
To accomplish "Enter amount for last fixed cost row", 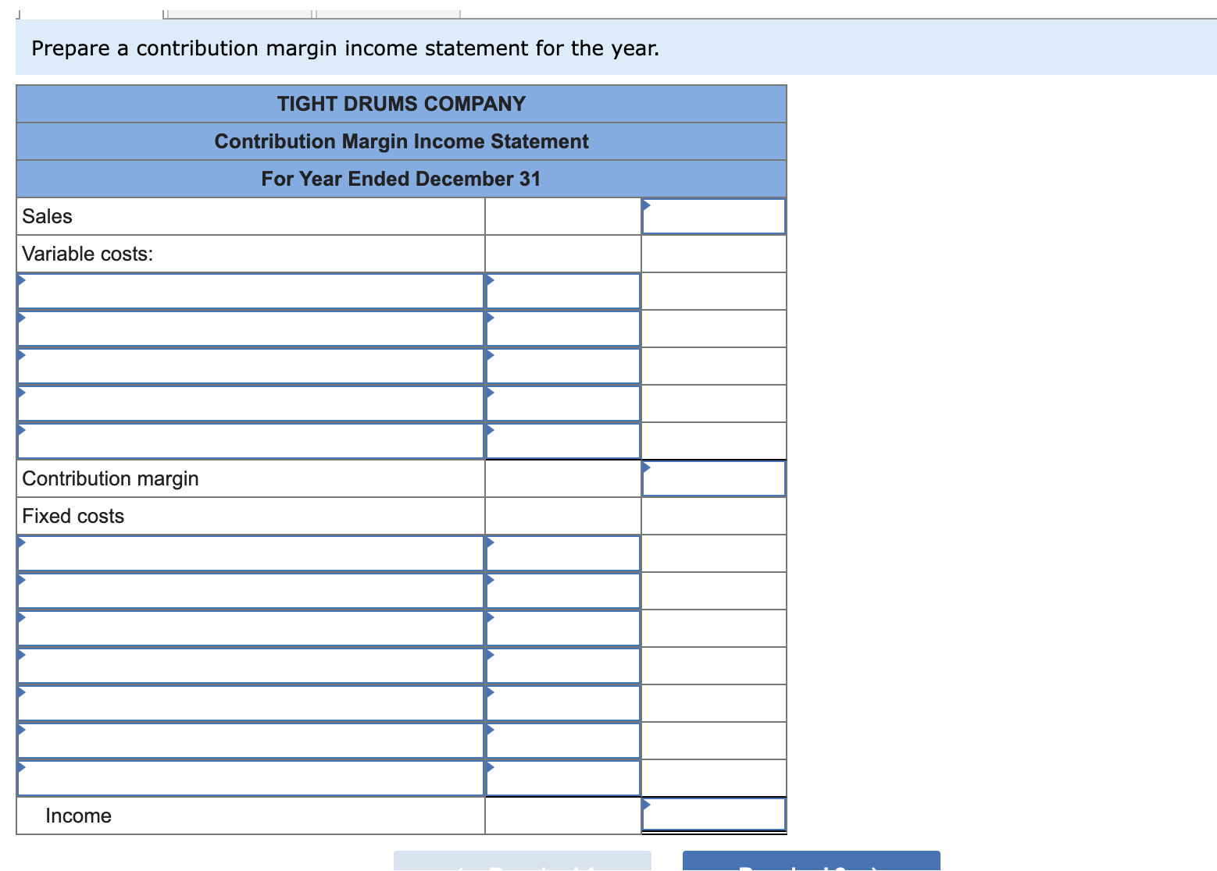I will (x=562, y=777).
